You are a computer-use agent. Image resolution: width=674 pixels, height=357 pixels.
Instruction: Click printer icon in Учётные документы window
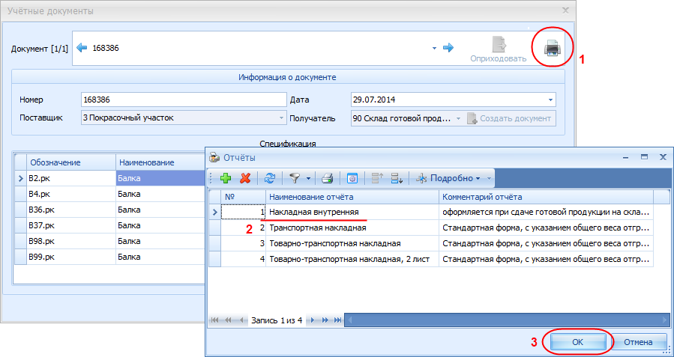click(x=552, y=49)
